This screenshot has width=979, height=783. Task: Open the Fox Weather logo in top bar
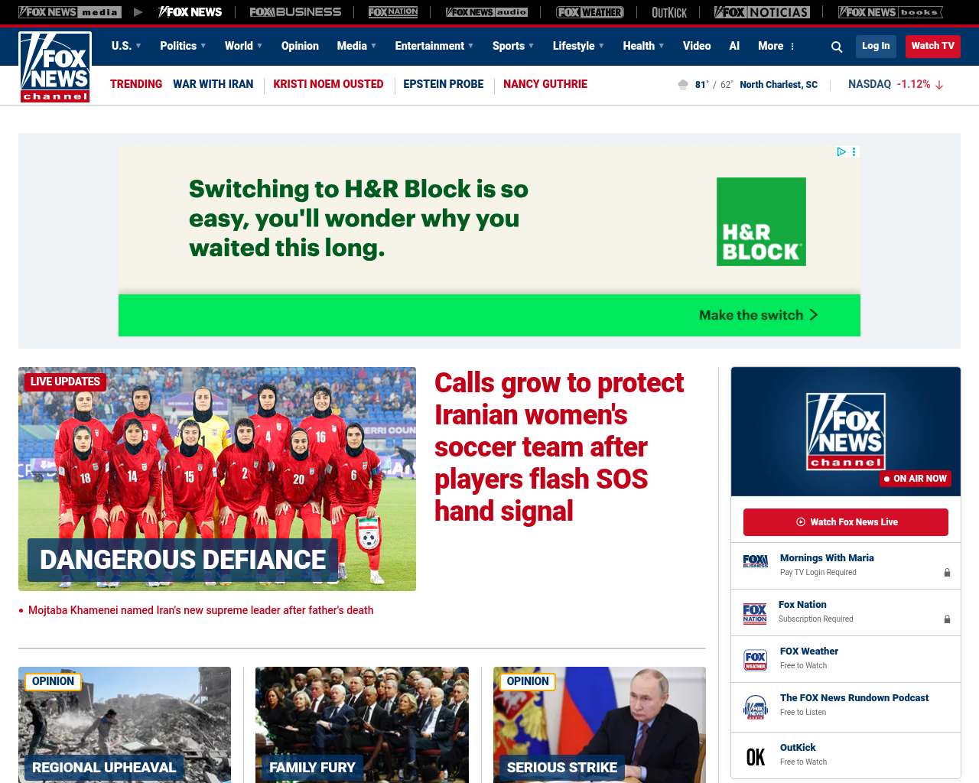[590, 12]
